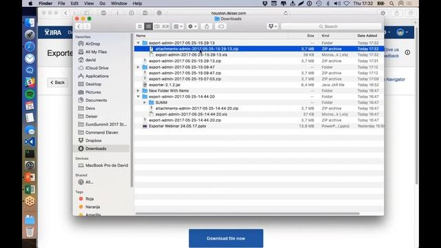
Task: Open Spotify from the Dock
Action: click(30, 94)
